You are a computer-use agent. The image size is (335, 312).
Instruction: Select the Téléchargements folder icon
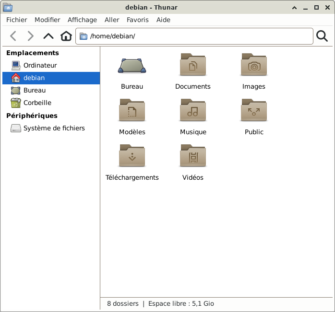click(132, 156)
